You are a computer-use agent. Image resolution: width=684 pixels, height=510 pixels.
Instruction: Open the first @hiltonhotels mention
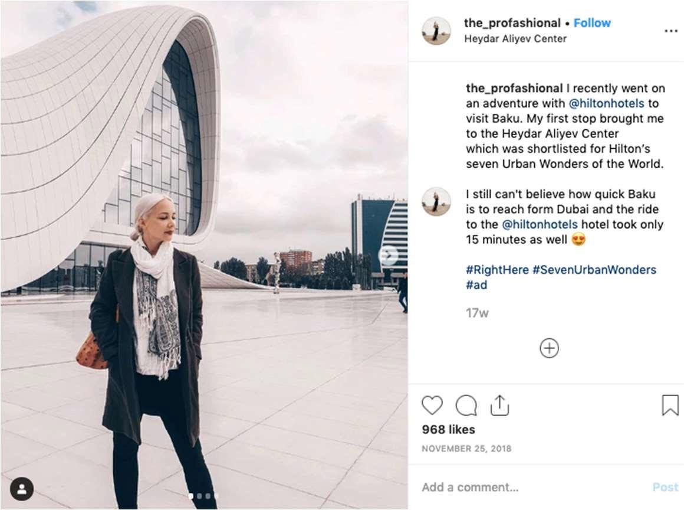point(606,103)
